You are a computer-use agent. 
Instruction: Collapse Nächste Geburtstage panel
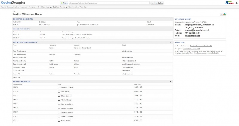(x=170, y=81)
